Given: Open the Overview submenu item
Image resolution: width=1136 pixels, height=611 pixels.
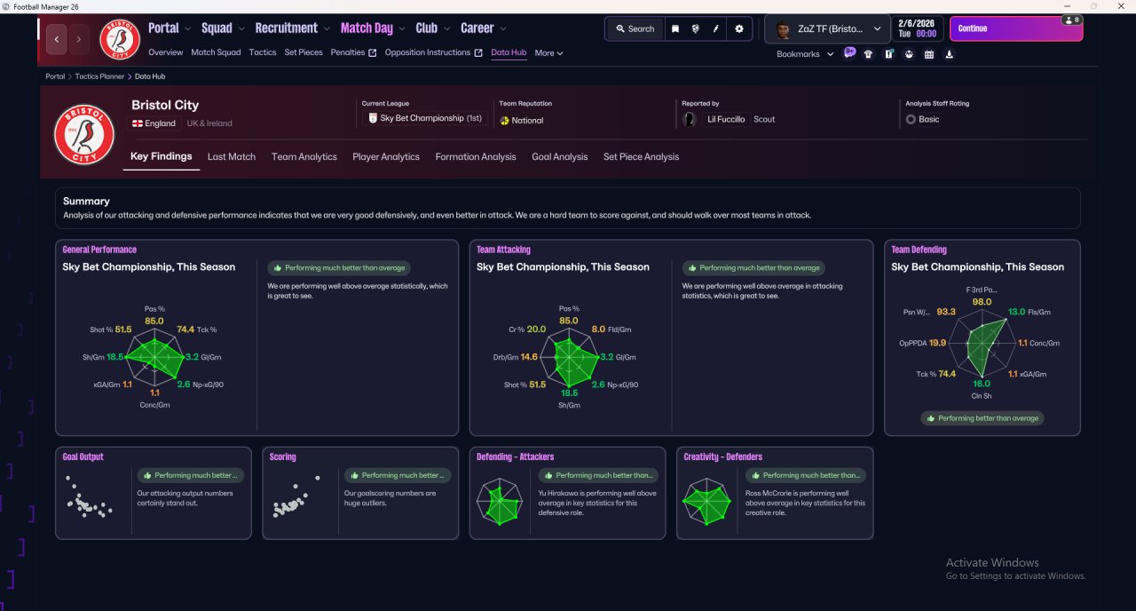Looking at the screenshot, I should (x=166, y=52).
